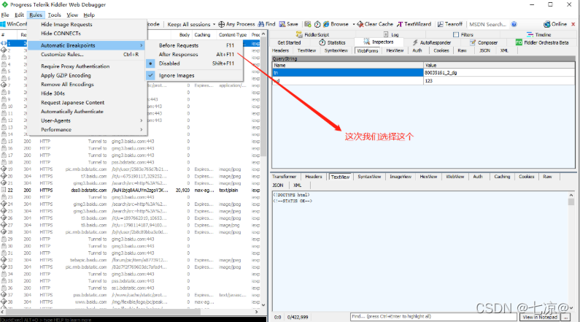The height and width of the screenshot is (322, 580).
Task: Toggle Remove All Encodings rule
Action: (67, 85)
